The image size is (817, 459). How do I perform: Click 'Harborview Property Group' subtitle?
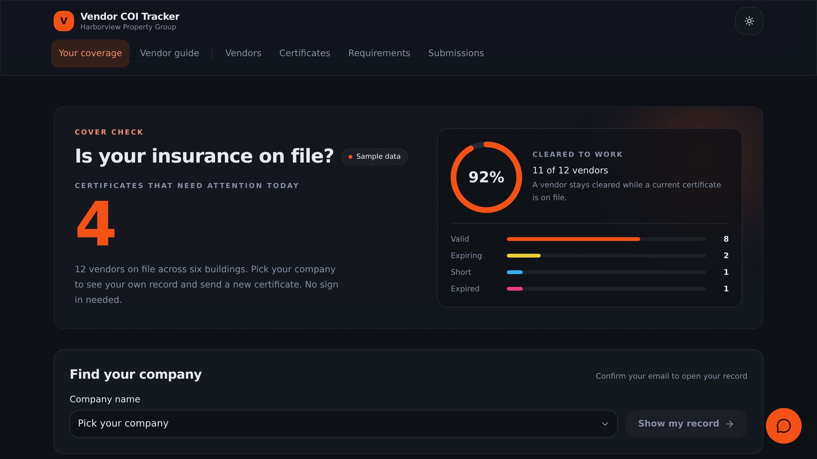tap(128, 27)
